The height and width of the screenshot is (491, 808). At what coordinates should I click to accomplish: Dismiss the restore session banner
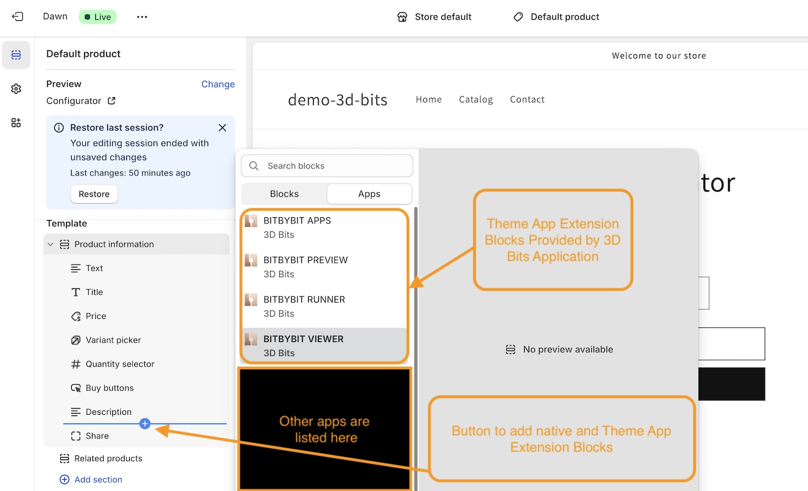(x=222, y=128)
